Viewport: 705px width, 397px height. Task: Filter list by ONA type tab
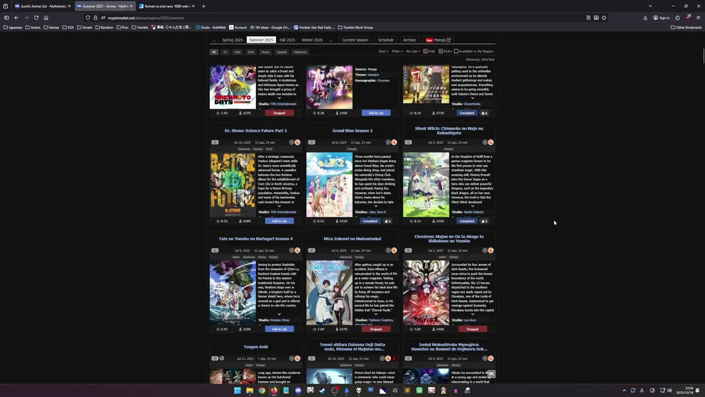[x=237, y=52]
